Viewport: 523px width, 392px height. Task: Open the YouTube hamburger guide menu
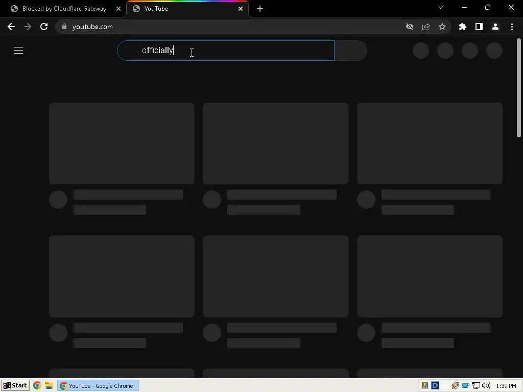click(18, 51)
